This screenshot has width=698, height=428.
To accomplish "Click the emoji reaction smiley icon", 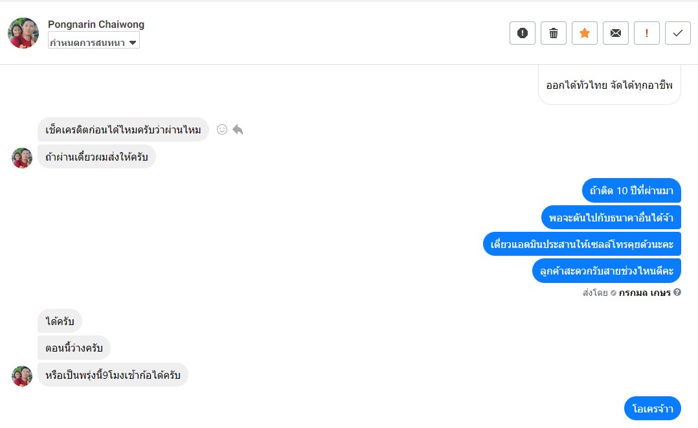I will tap(222, 130).
